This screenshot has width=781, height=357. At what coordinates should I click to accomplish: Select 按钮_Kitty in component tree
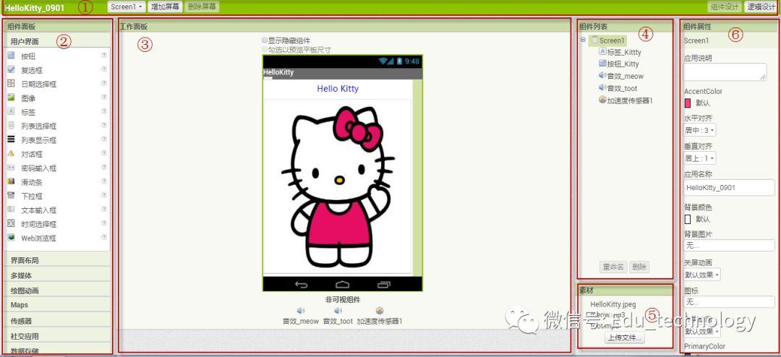(618, 64)
